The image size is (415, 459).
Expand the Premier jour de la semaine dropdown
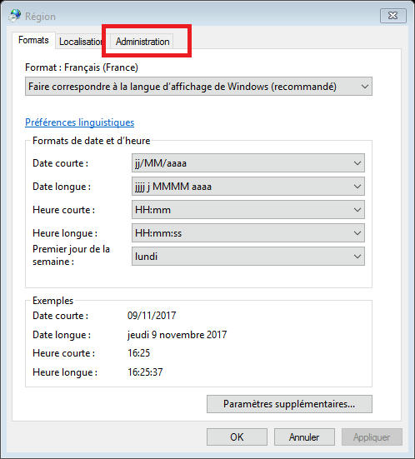248,257
